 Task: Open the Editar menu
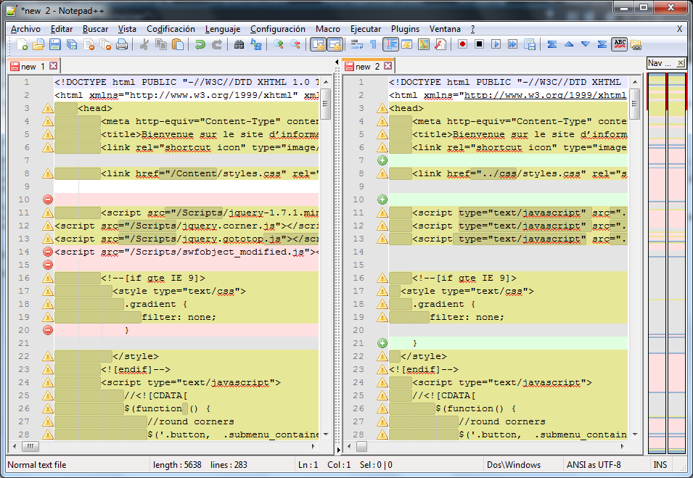(62, 29)
